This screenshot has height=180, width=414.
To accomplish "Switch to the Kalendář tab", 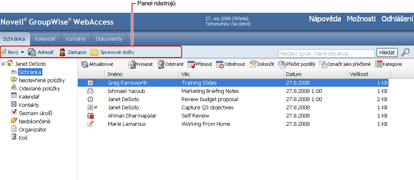I will click(x=45, y=39).
